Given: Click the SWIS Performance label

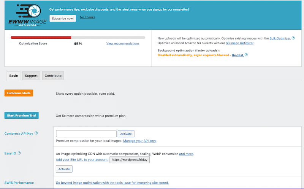Looking at the screenshot, I should click(x=19, y=183).
